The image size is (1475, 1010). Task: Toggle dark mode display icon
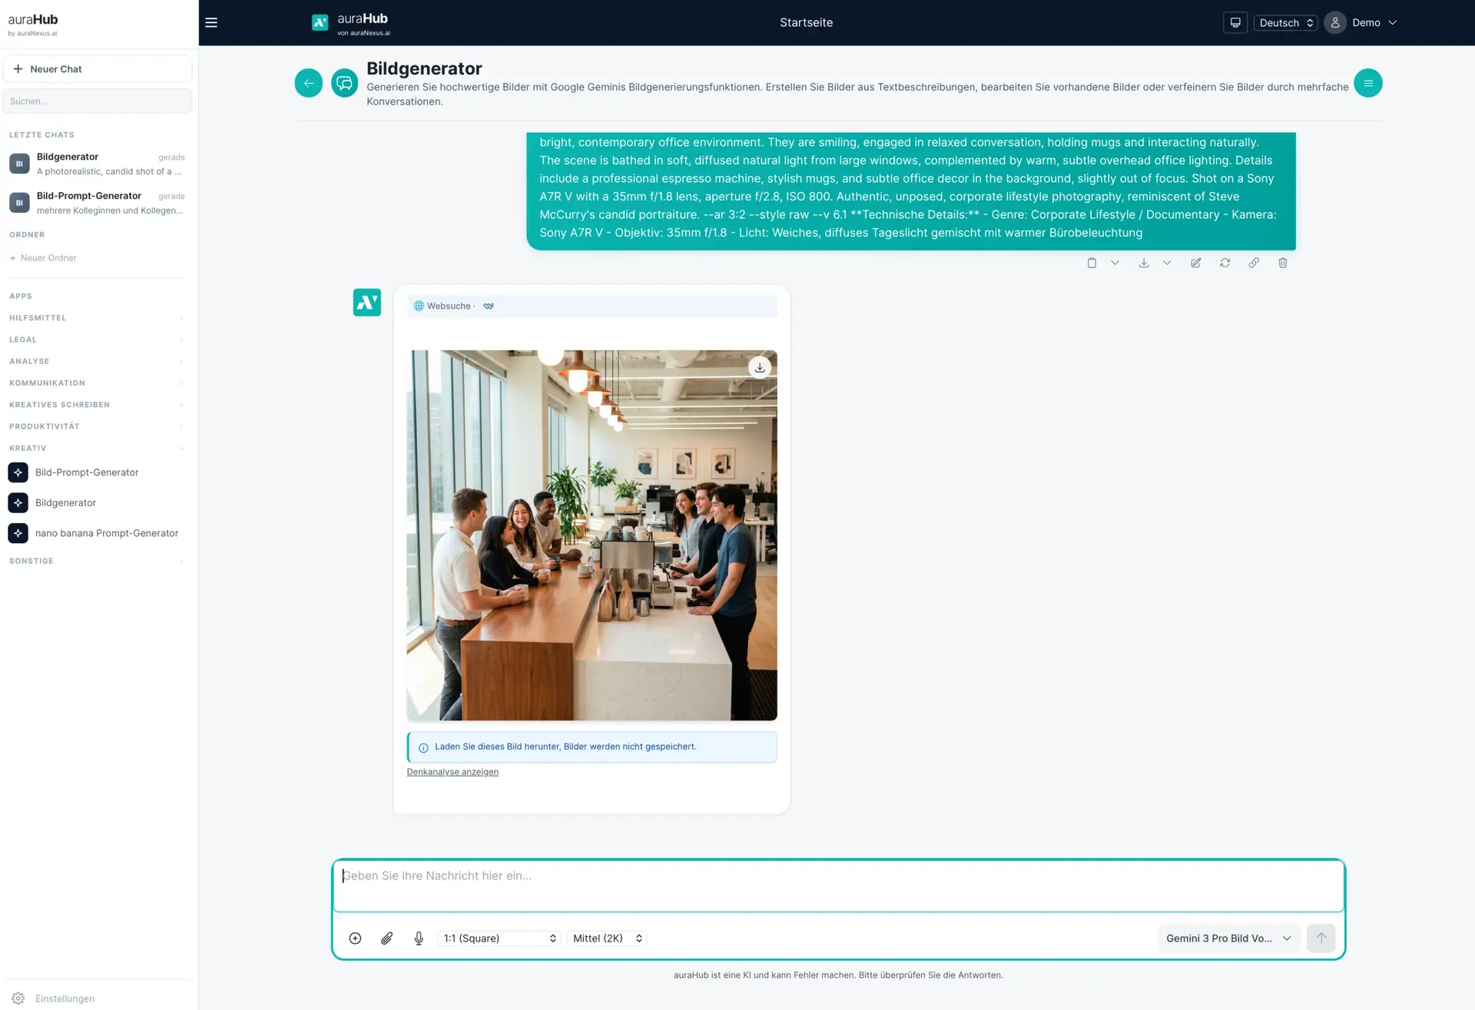click(1235, 22)
